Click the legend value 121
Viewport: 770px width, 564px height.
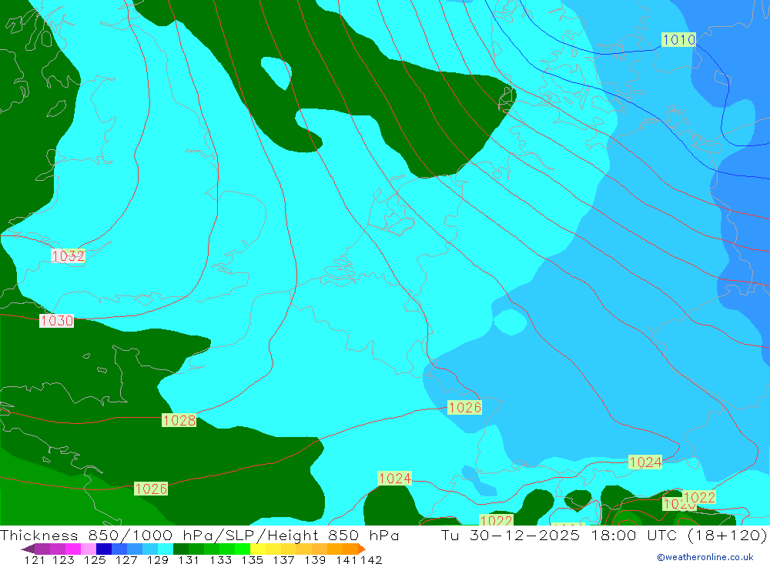[35, 559]
